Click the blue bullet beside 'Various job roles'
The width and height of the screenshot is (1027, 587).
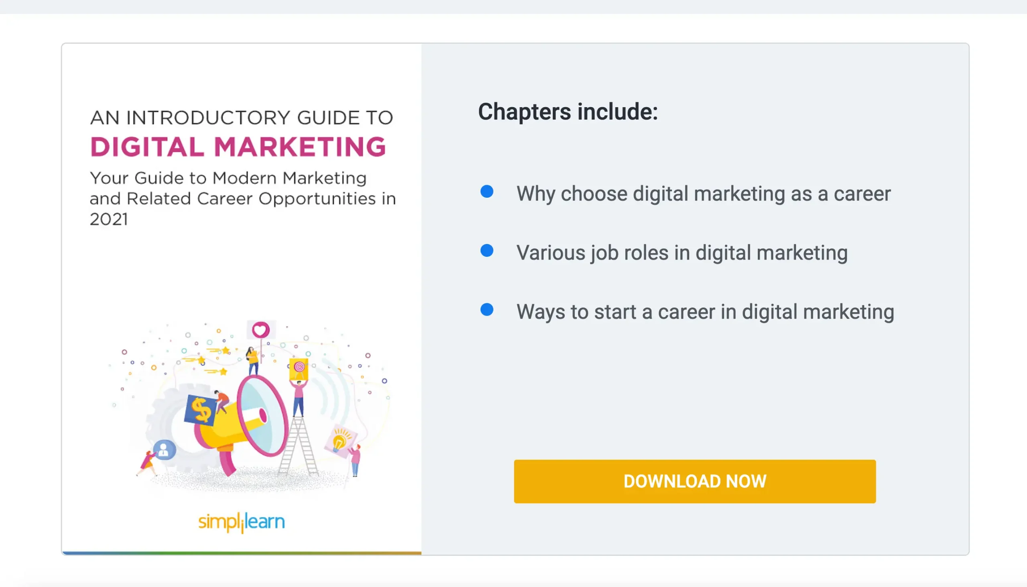click(x=487, y=251)
